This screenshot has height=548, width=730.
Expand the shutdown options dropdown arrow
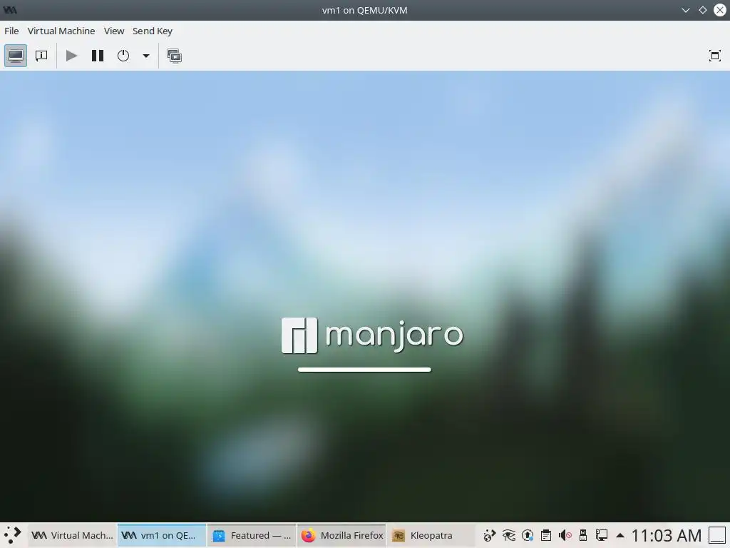(145, 56)
